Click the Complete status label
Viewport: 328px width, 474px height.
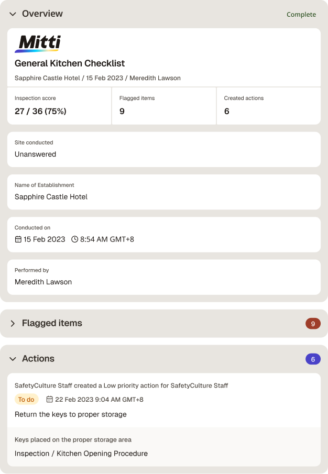pos(301,14)
